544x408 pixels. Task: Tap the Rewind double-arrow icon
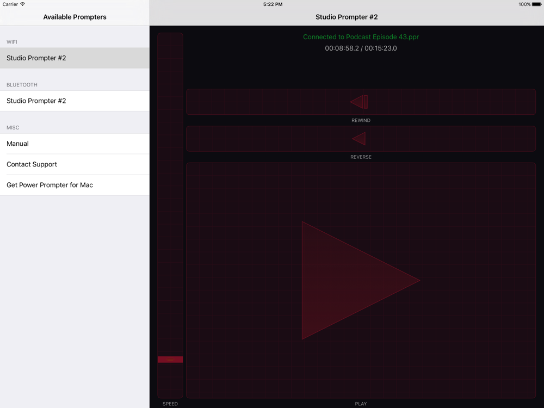[x=359, y=102]
